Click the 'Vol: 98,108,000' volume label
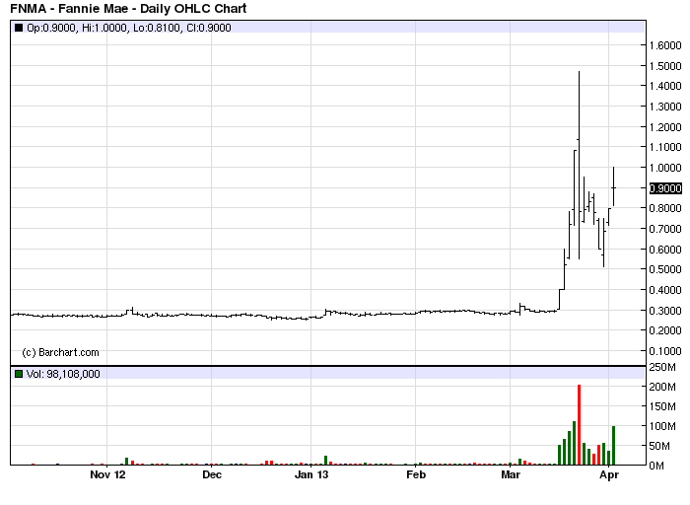Viewport: 690px width, 505px height. [63, 374]
